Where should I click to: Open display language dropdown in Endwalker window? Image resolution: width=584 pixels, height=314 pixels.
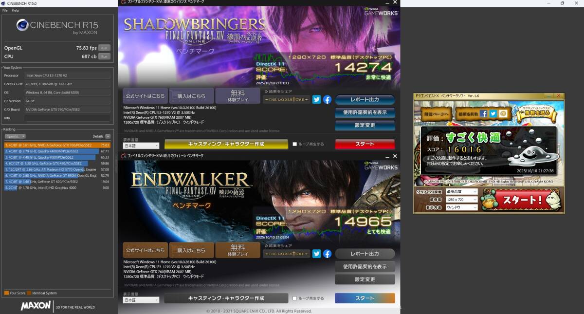[141, 300]
